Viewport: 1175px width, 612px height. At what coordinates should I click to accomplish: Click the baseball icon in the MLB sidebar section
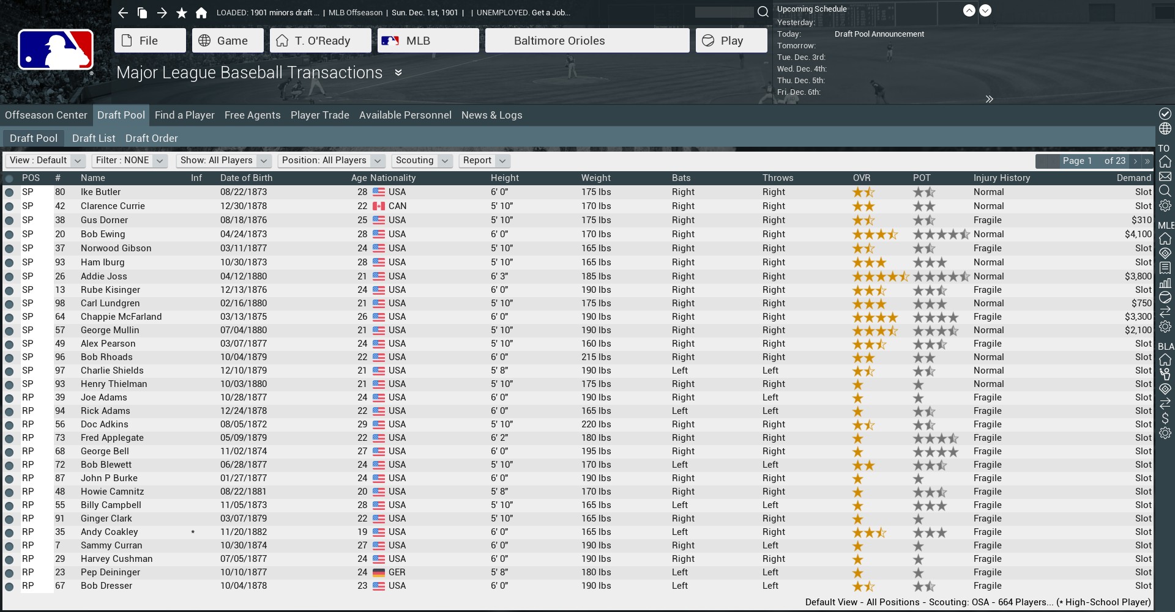click(1165, 297)
